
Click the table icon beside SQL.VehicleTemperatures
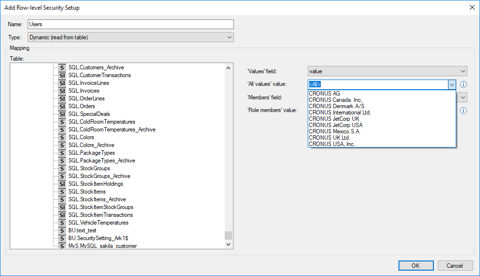pyautogui.click(x=62, y=223)
